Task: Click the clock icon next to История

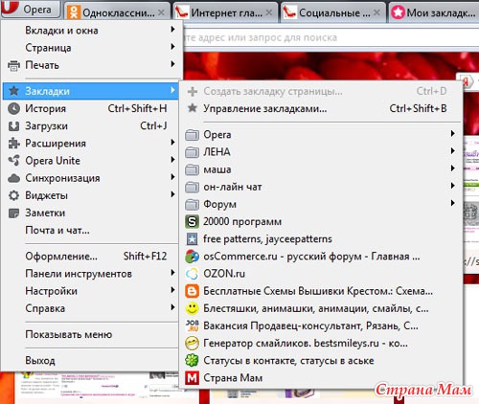Action: [13, 108]
